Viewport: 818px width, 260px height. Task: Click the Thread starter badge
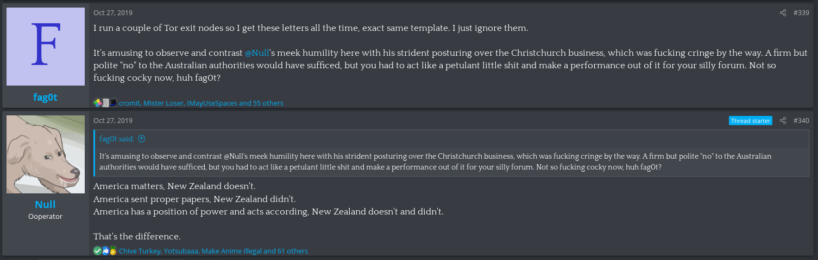click(751, 121)
